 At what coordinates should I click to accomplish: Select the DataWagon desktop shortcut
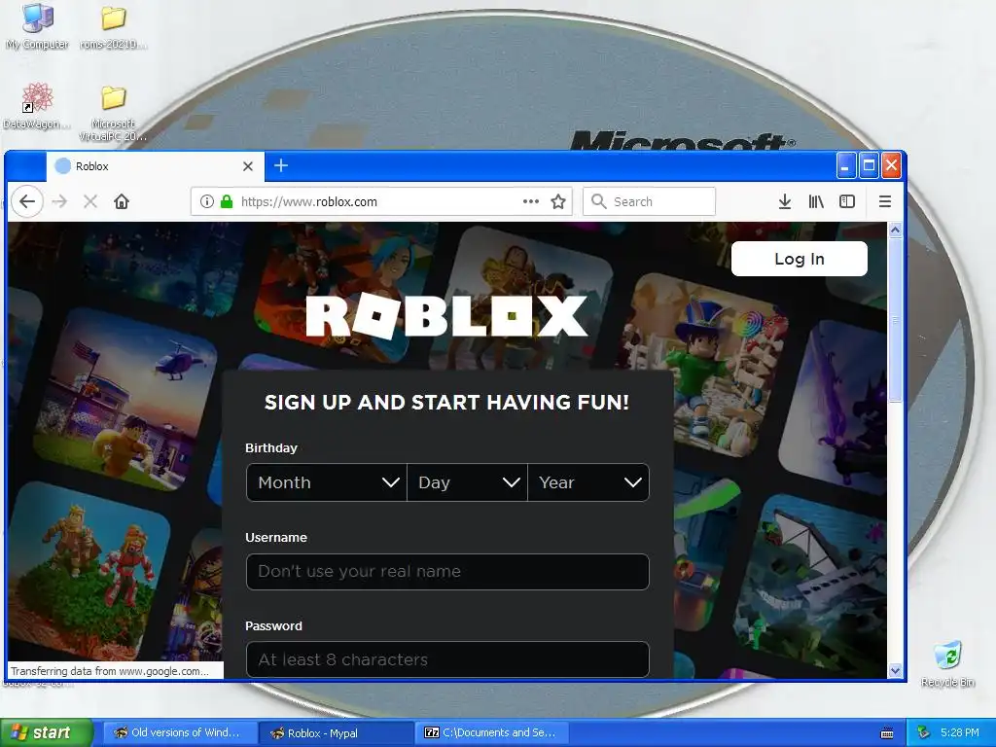coord(36,107)
